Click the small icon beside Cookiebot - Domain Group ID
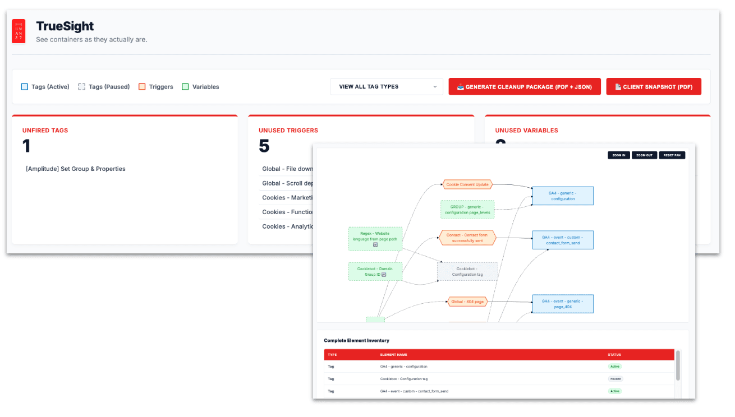This screenshot has height=417, width=735. (384, 275)
